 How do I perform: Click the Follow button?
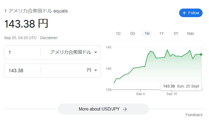(x=191, y=13)
